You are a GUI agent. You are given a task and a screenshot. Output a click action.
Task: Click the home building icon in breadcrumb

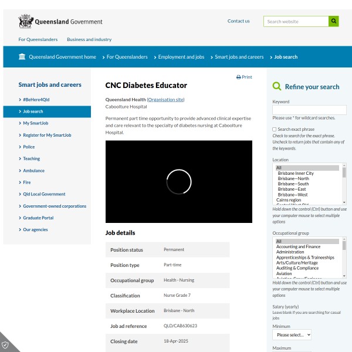pyautogui.click(x=22, y=57)
